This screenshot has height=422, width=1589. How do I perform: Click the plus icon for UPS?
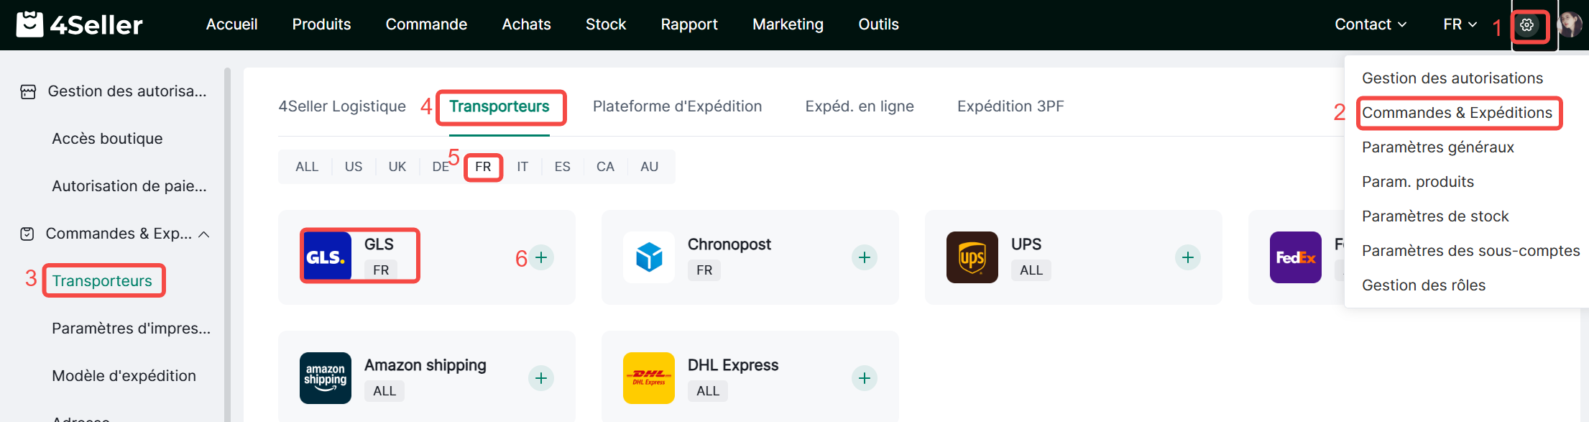[x=1187, y=257]
